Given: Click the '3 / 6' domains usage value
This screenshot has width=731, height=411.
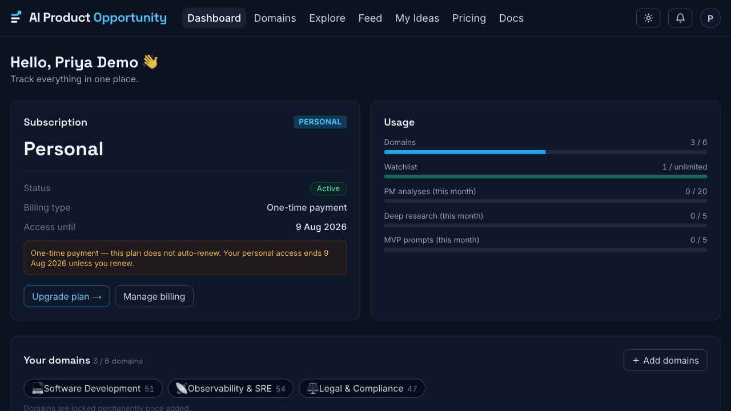Looking at the screenshot, I should coord(698,142).
